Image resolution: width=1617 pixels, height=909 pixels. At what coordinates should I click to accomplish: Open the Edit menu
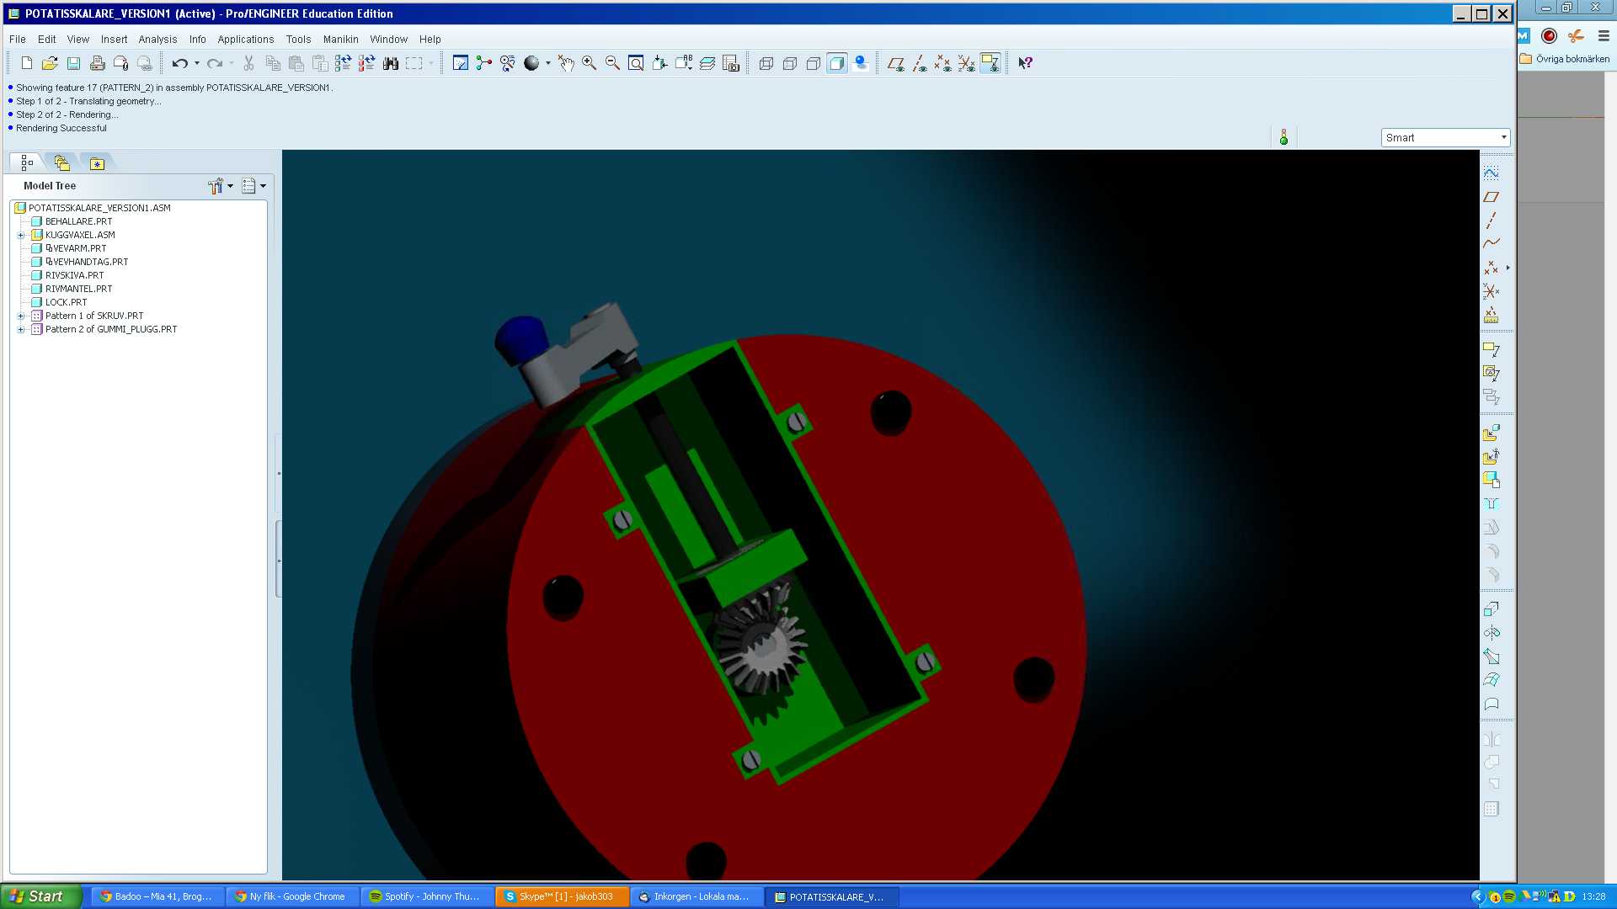47,40
